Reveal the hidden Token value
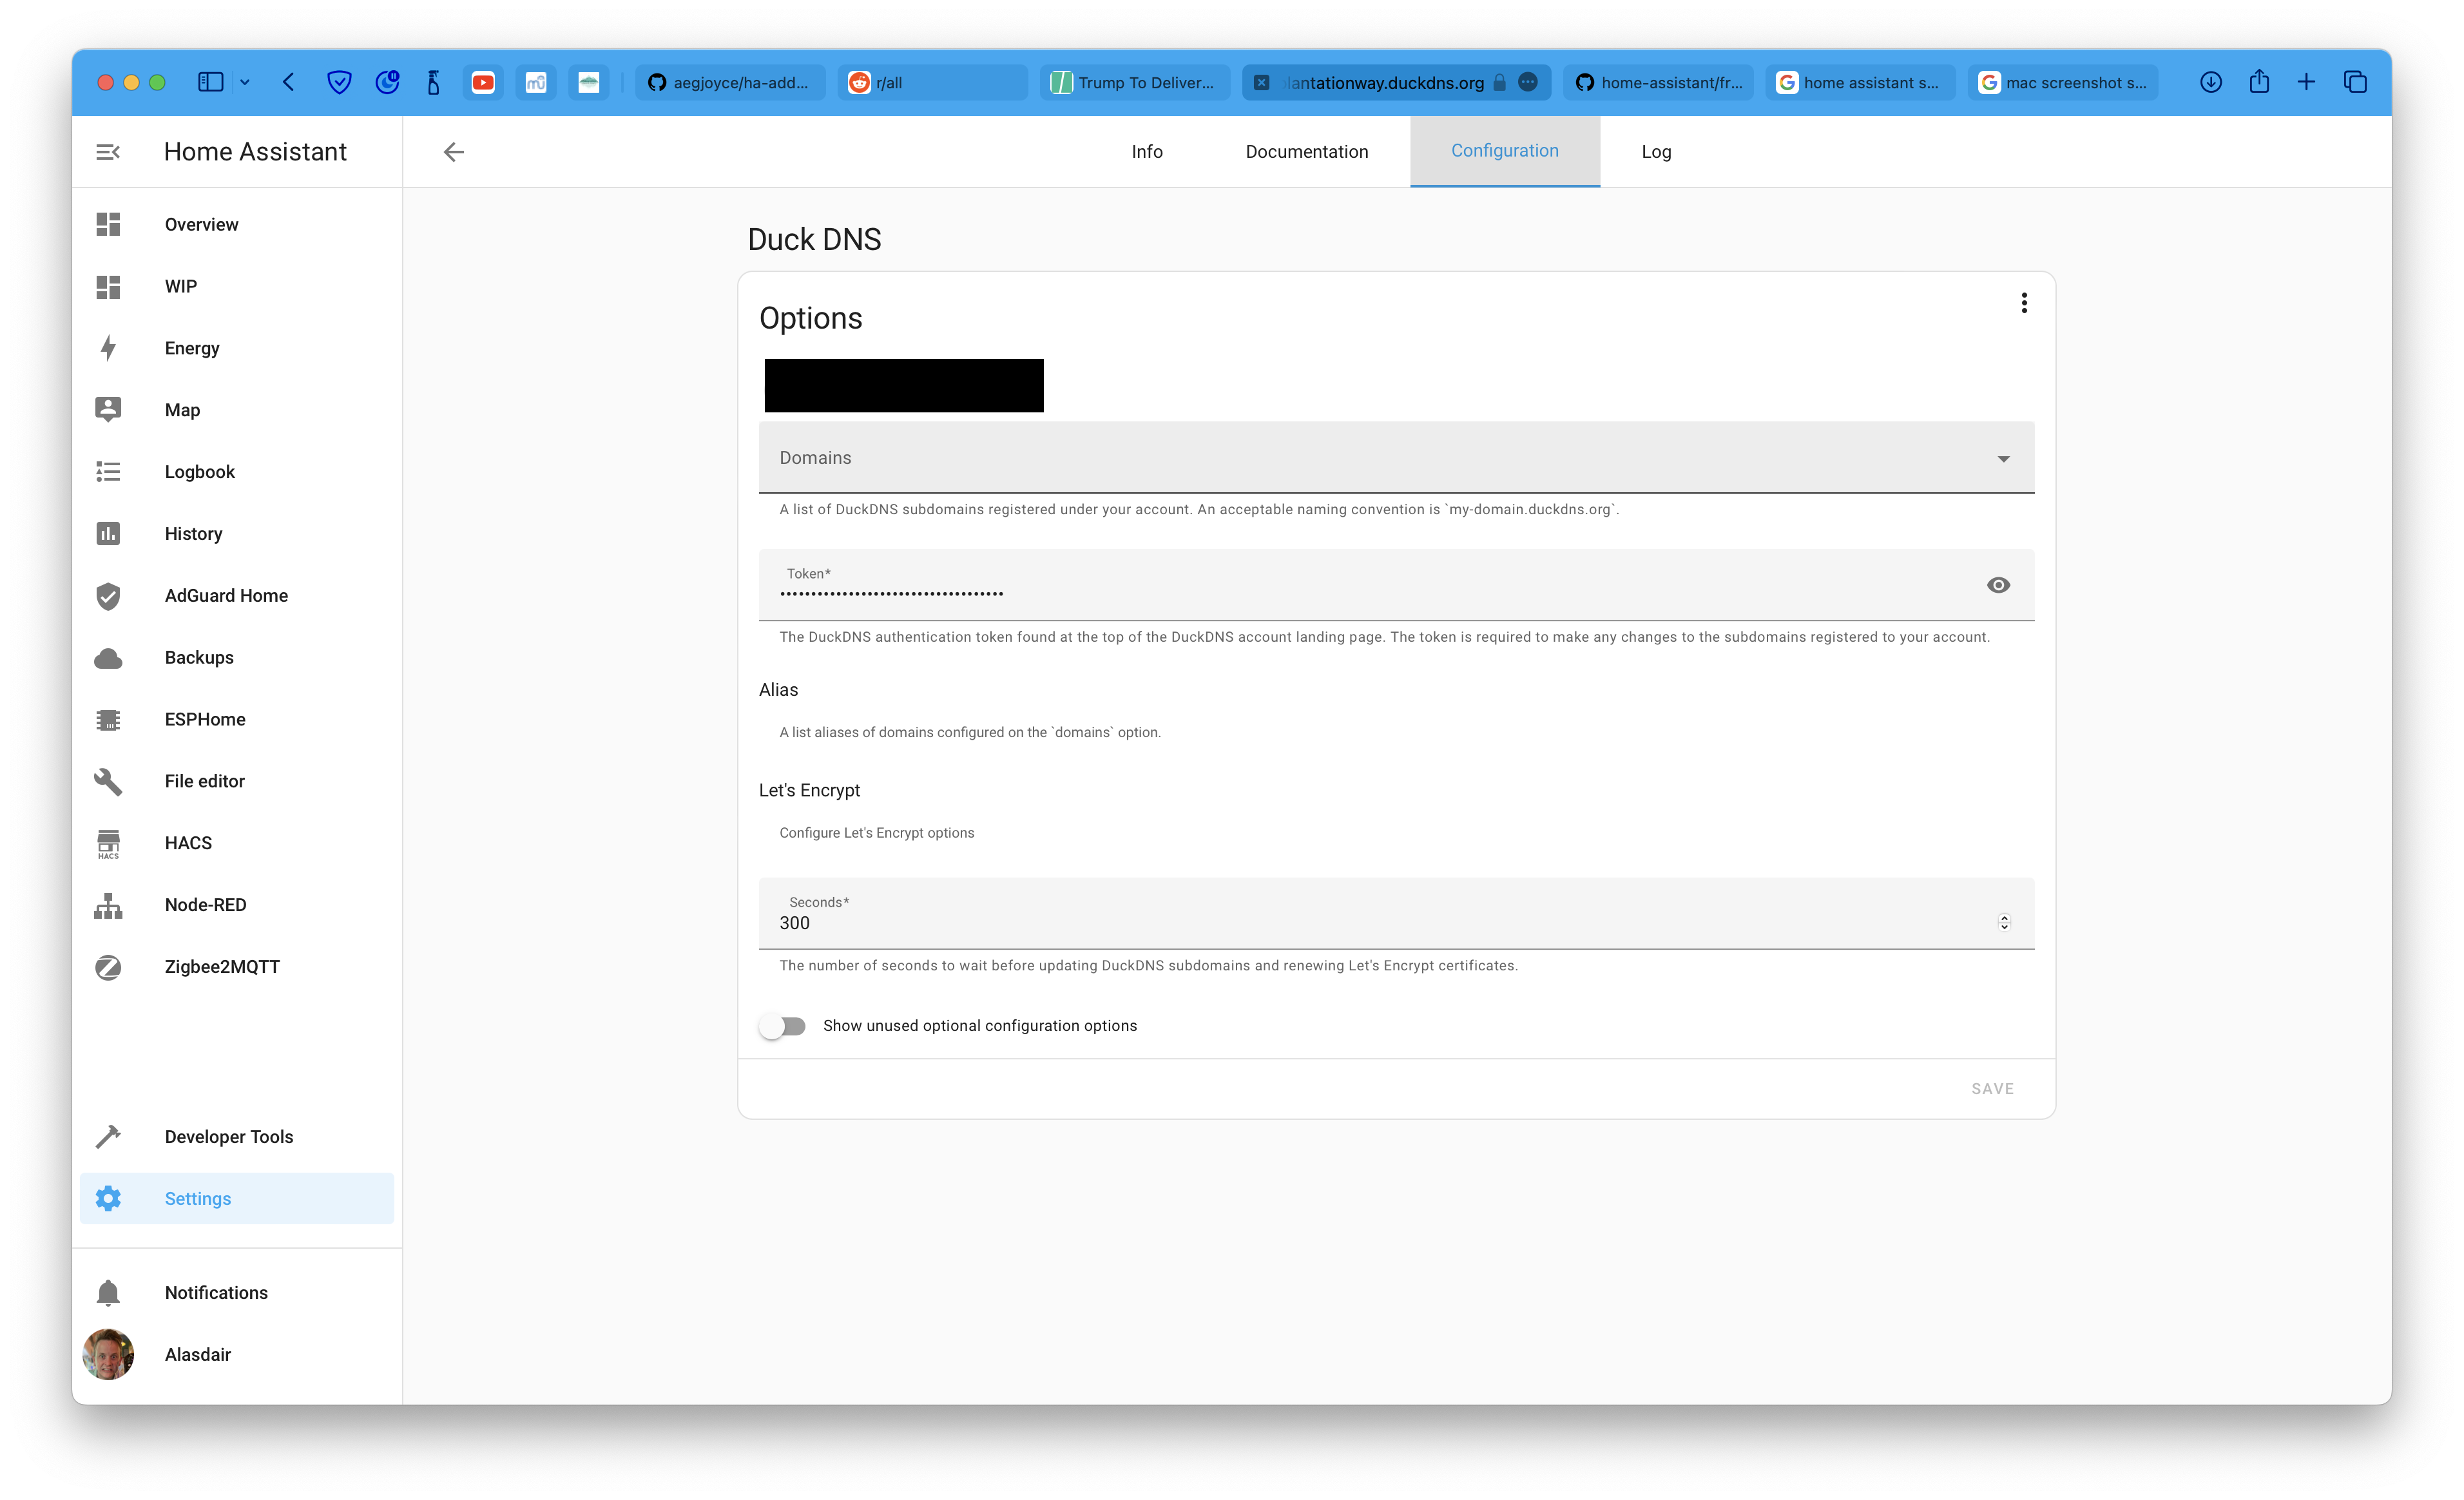 [x=1998, y=585]
